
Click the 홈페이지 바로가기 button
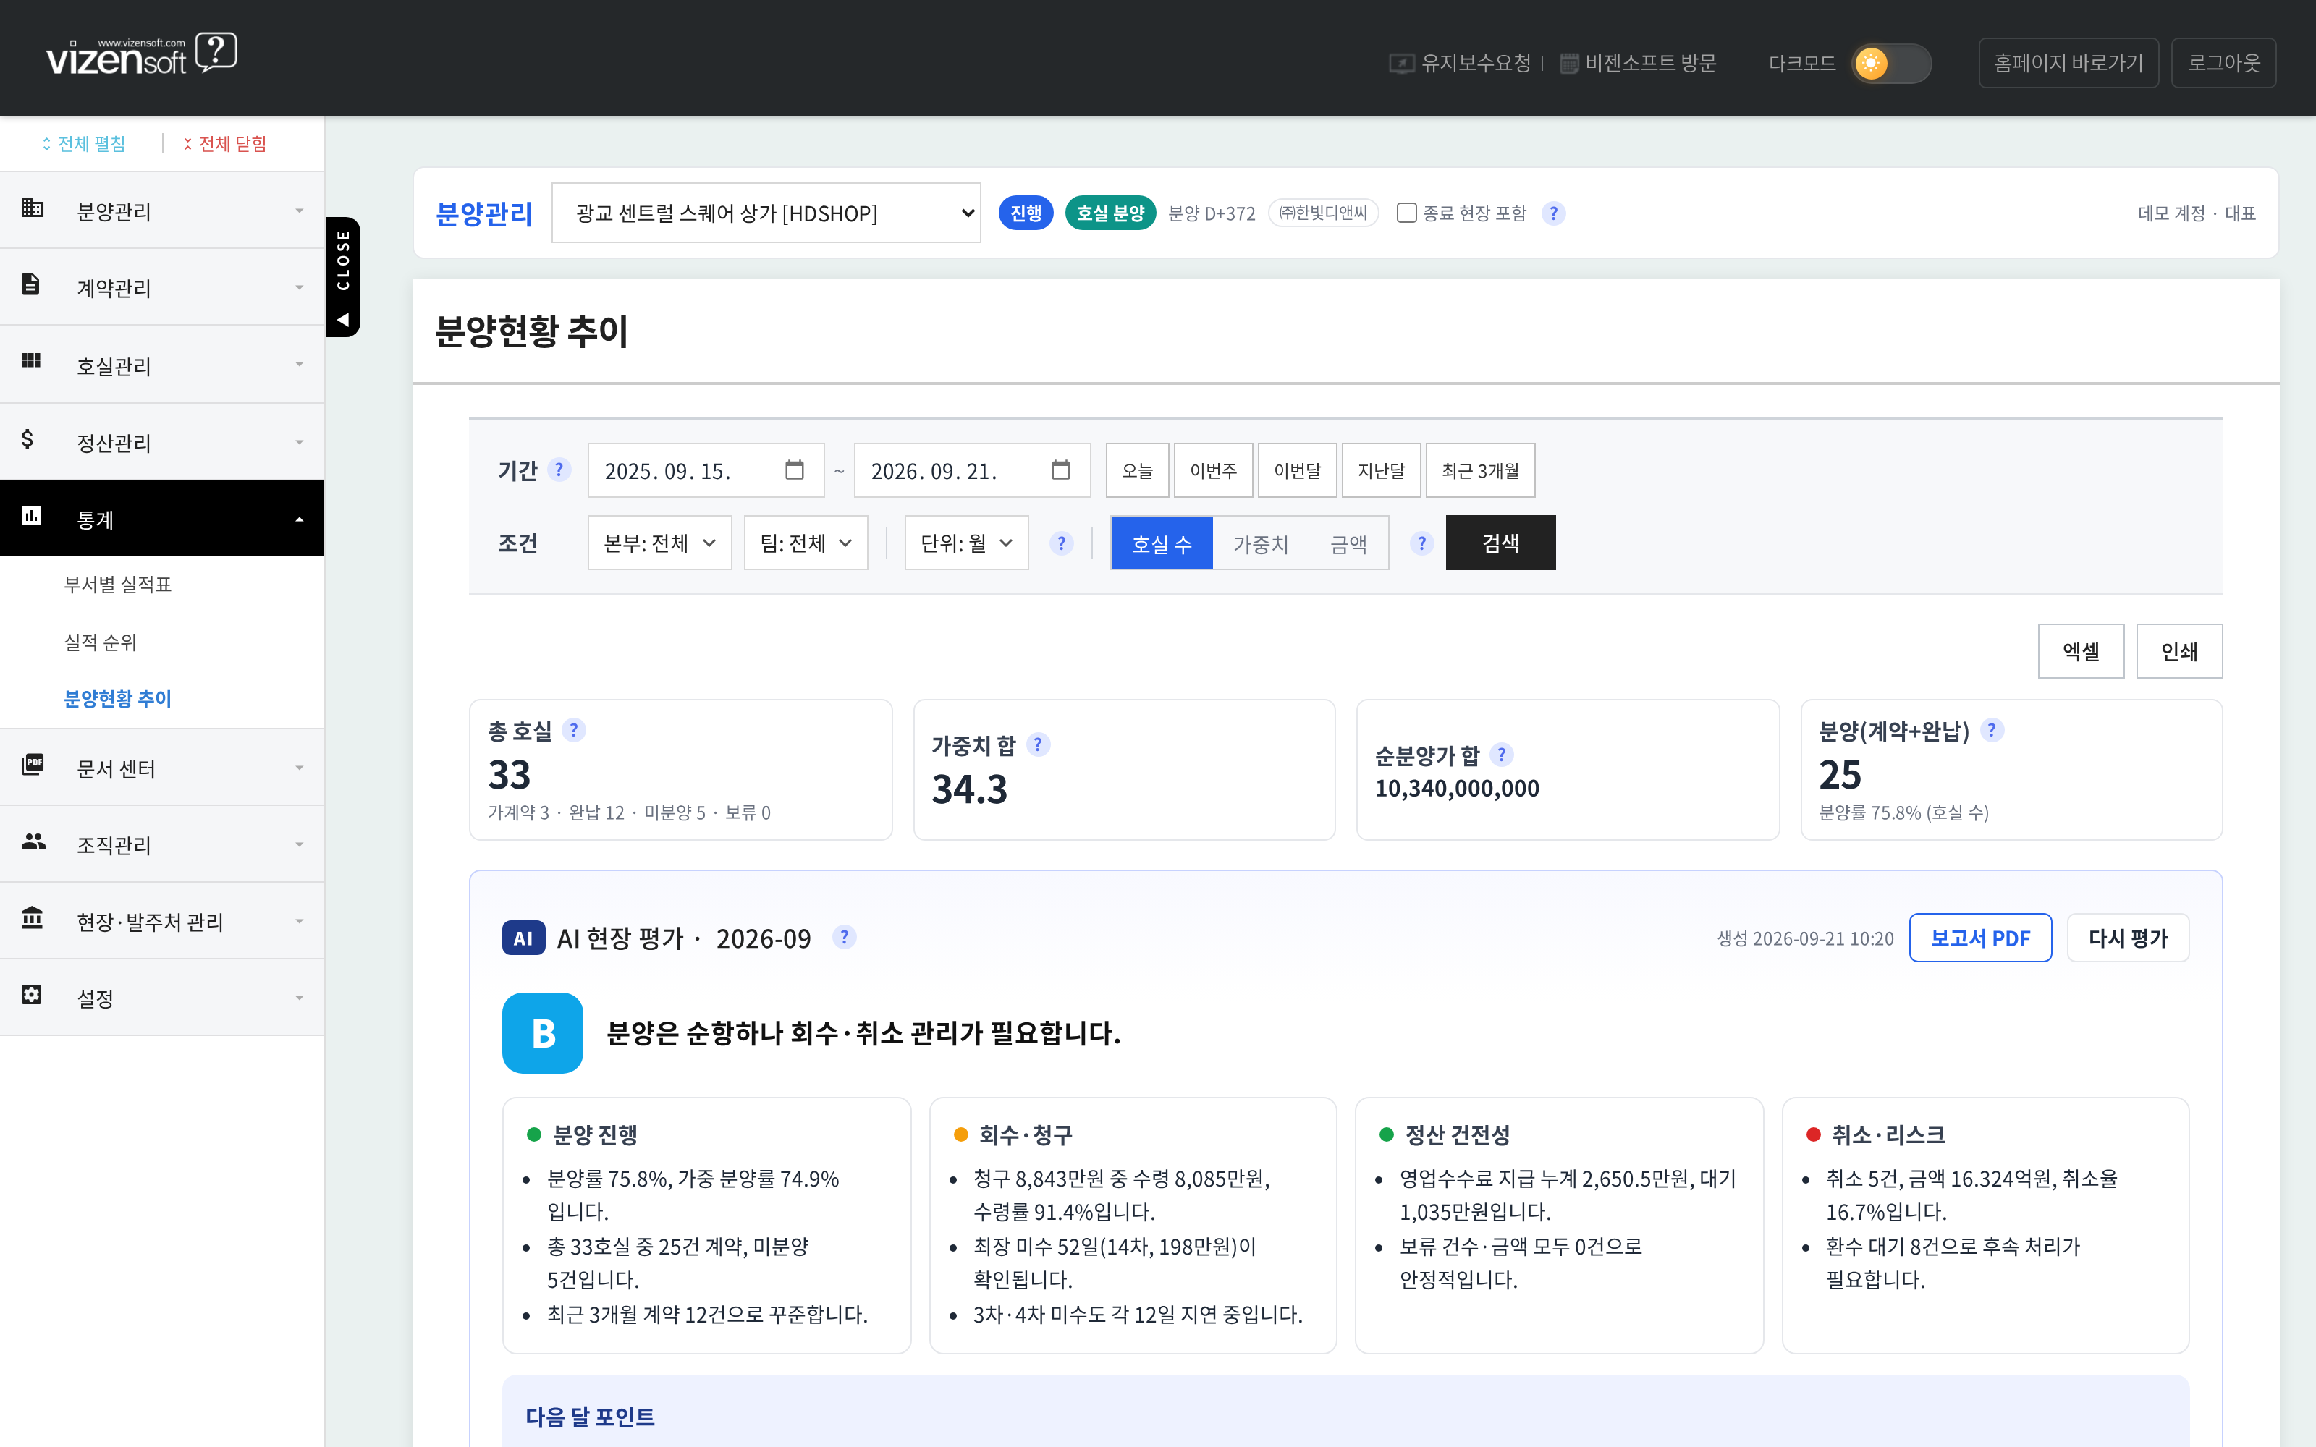[2068, 63]
